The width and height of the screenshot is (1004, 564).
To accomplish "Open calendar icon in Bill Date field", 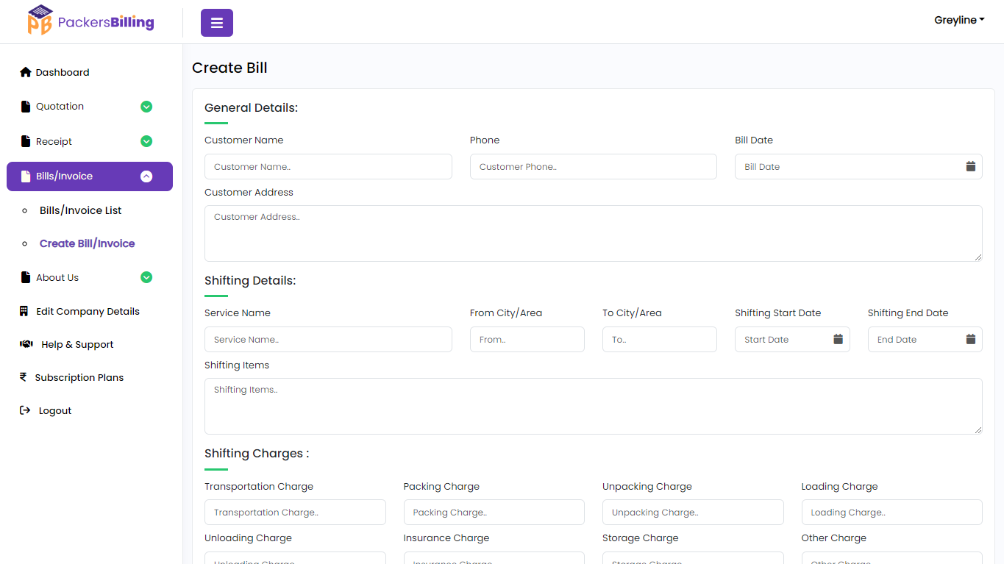I will pyautogui.click(x=970, y=167).
